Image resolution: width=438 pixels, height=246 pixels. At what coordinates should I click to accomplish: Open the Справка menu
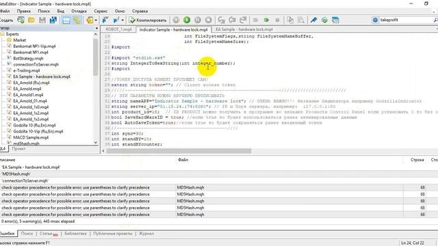coord(140,11)
